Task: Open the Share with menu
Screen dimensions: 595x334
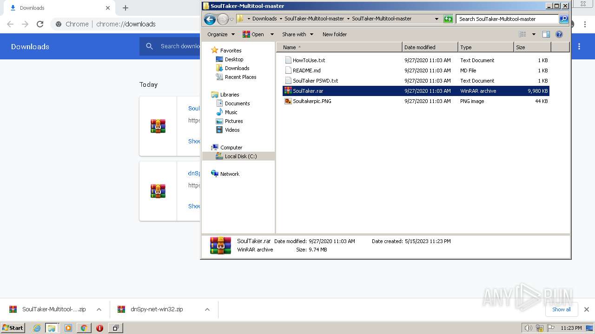Action: click(297, 34)
